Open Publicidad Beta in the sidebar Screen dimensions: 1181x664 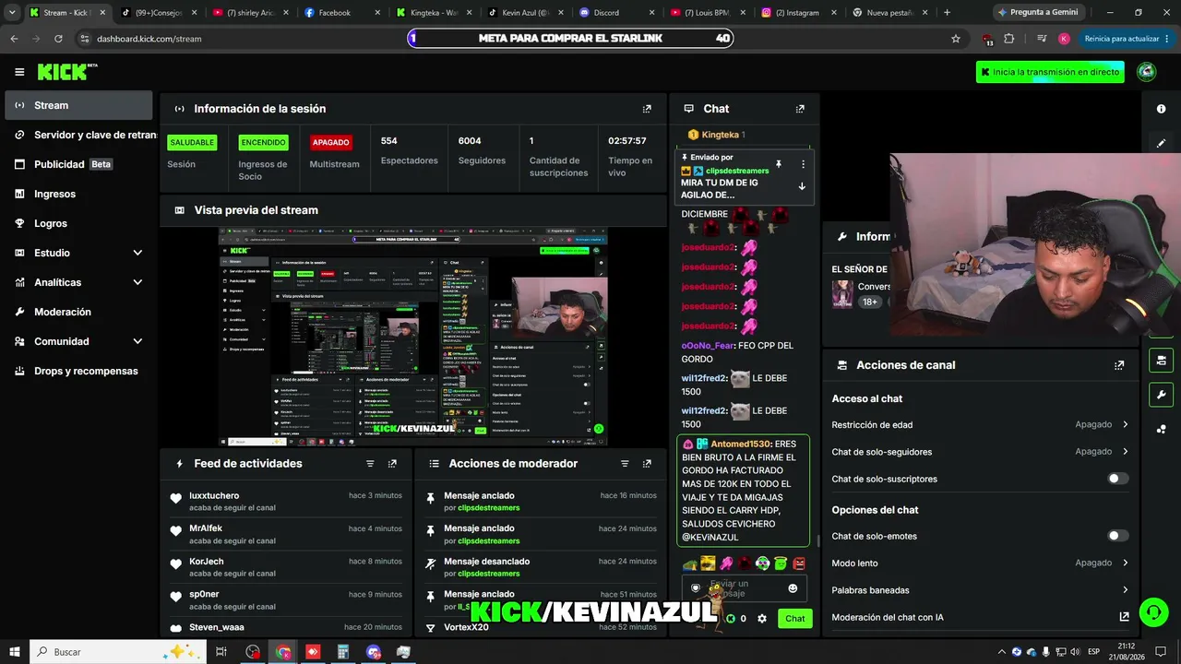[78, 164]
